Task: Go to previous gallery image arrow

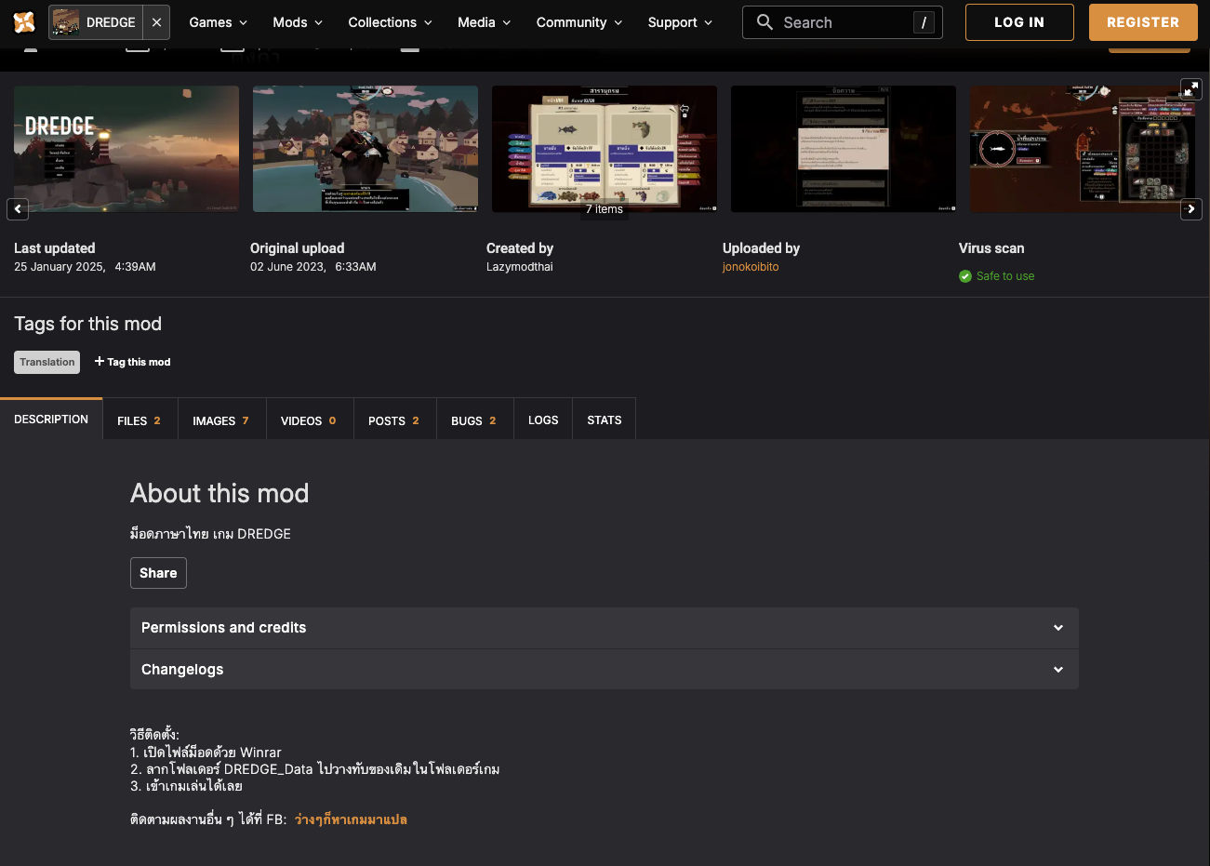Action: 18,209
